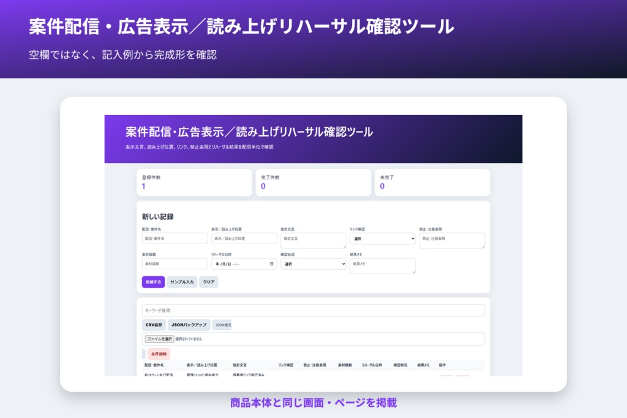
Task: Click the ファイルを選択 button
Action: point(160,339)
